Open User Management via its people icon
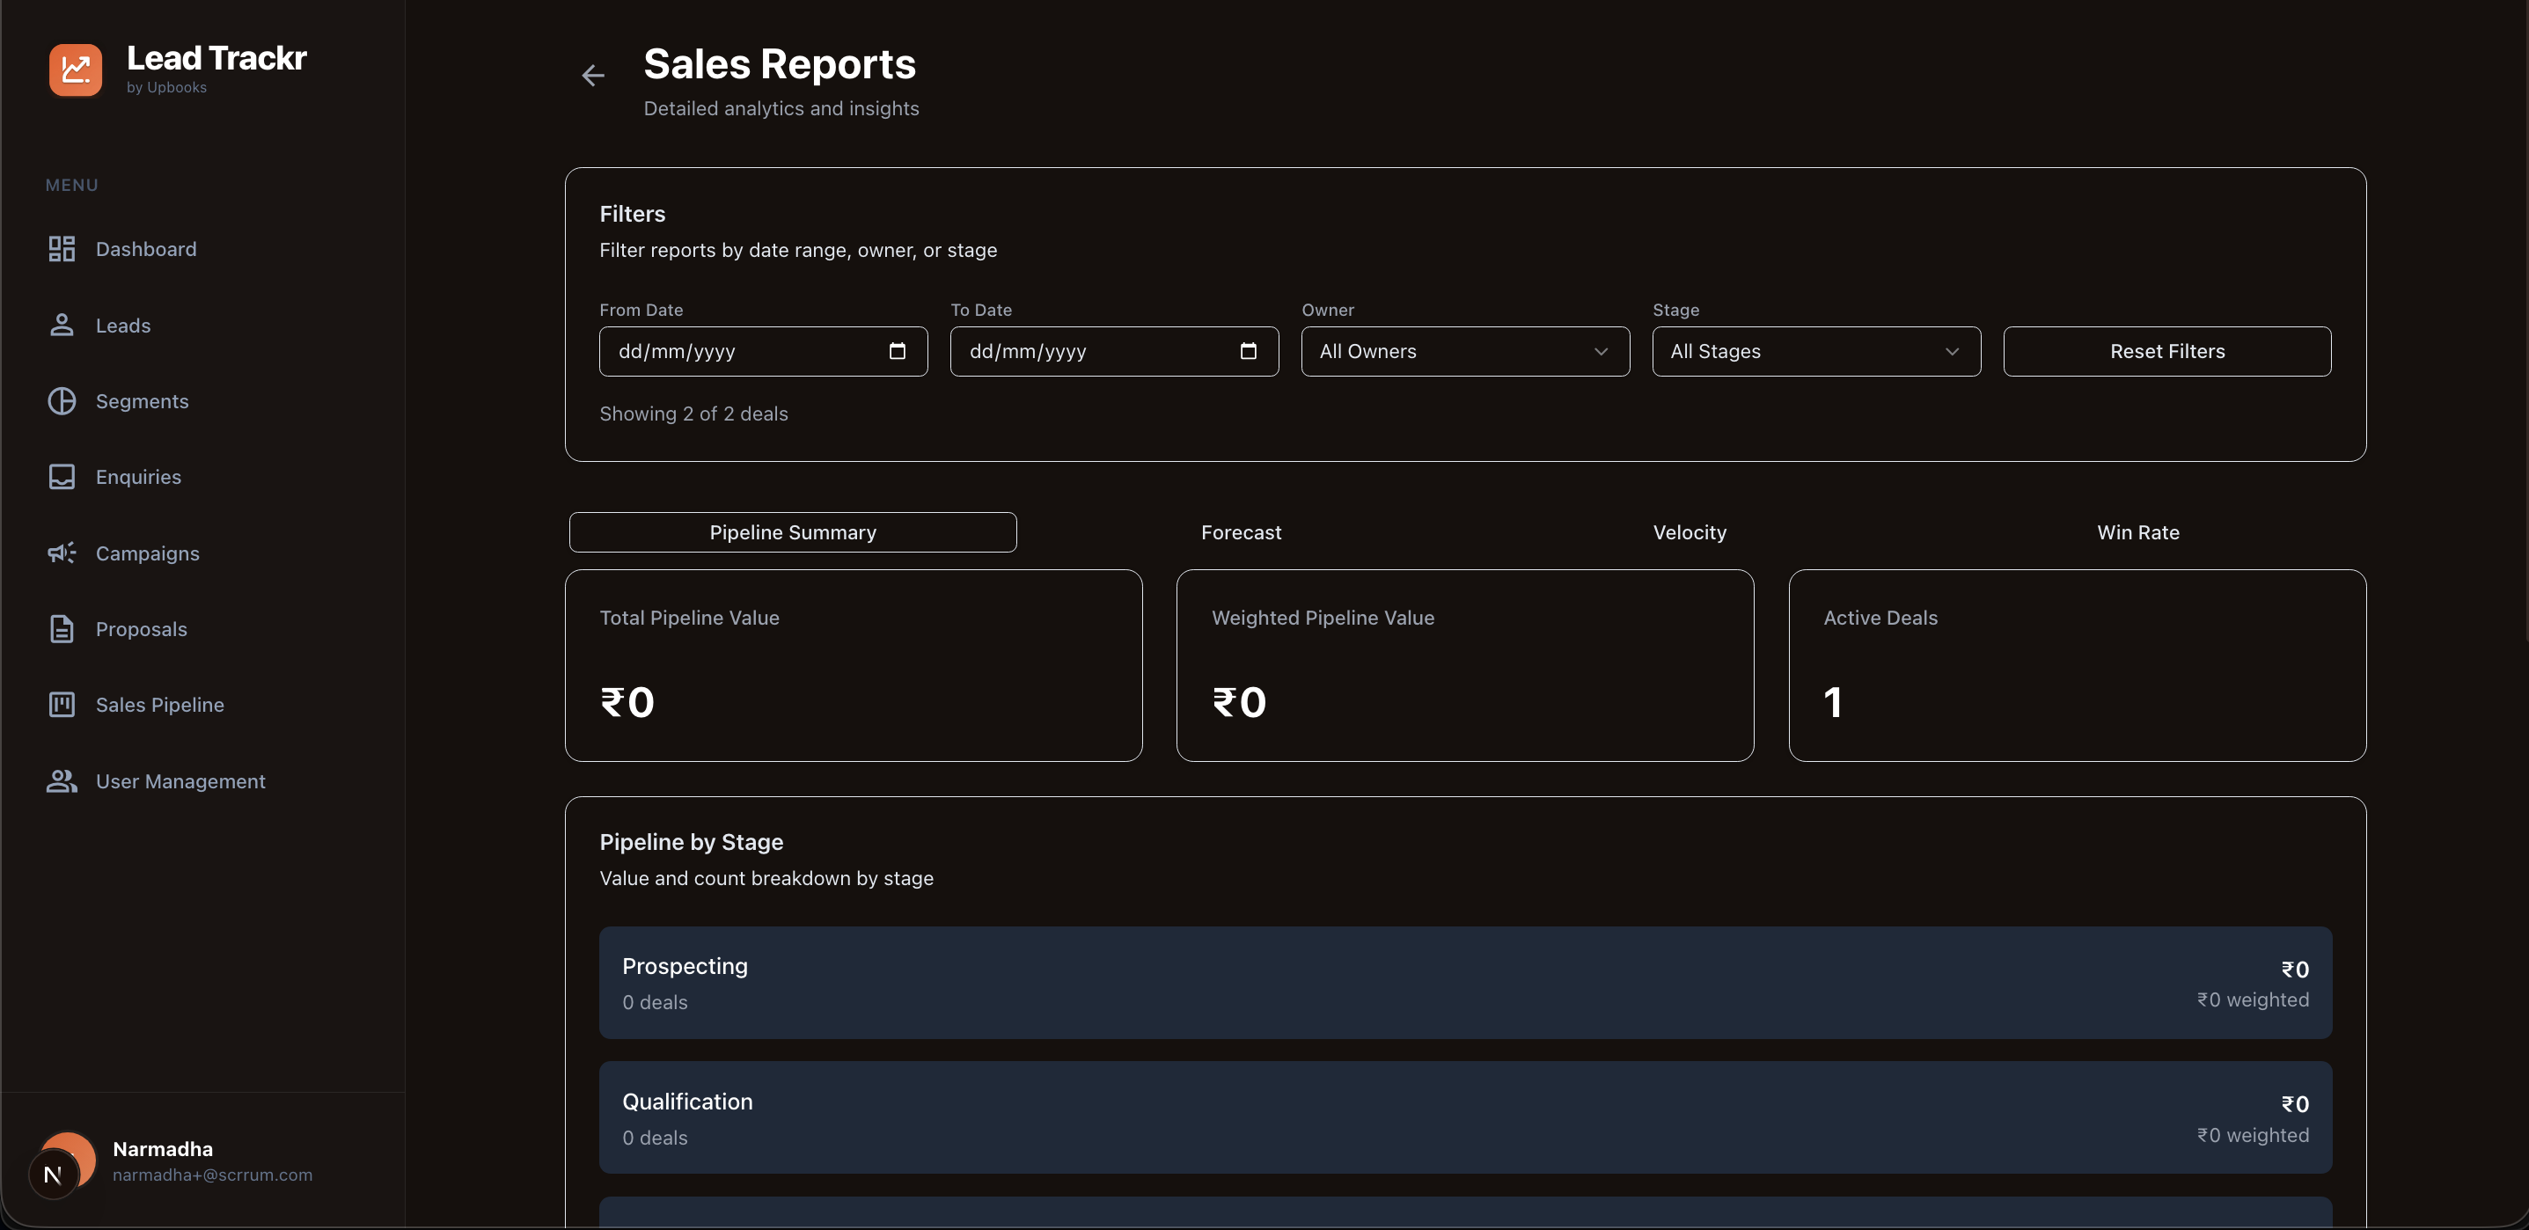Screen dimensions: 2529x1230 coord(62,780)
